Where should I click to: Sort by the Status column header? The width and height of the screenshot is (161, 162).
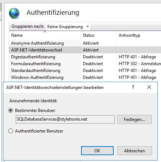(98, 35)
